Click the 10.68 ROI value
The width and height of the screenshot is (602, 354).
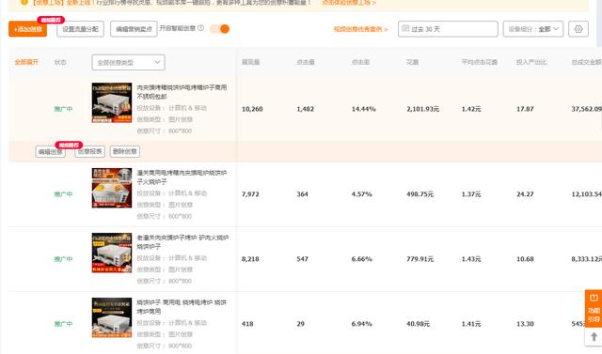click(525, 259)
